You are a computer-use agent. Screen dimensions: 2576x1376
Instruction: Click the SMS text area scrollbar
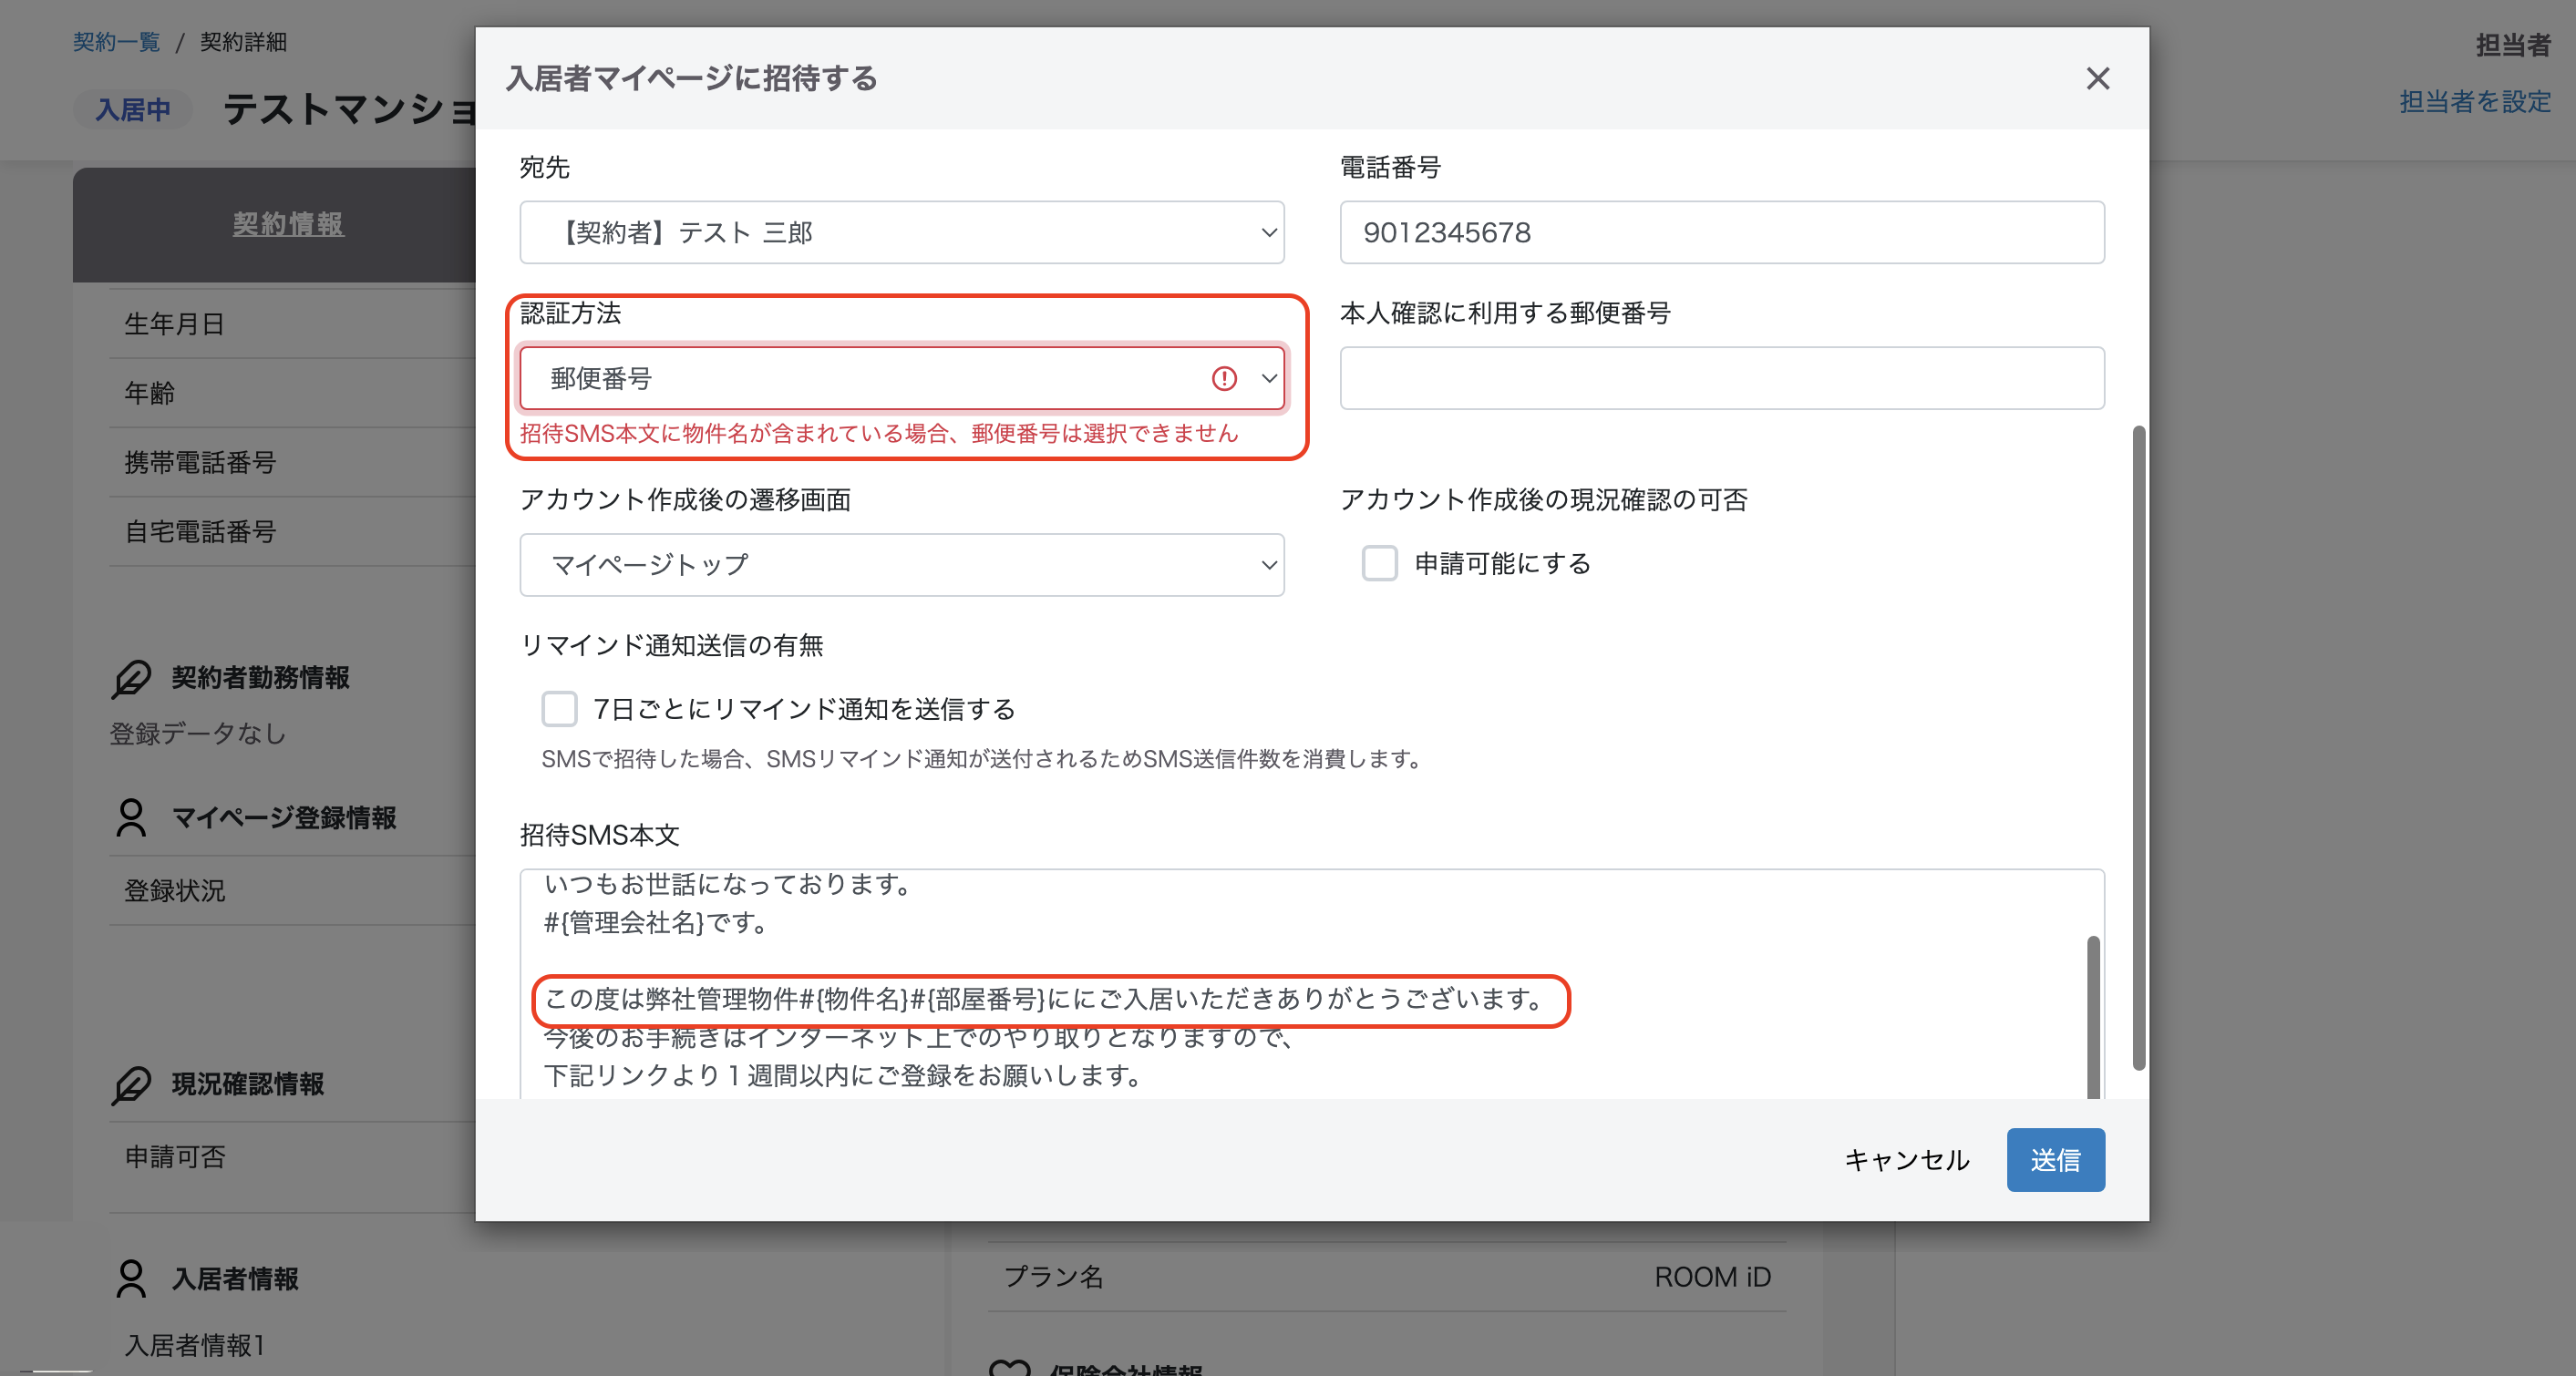point(2093,1017)
